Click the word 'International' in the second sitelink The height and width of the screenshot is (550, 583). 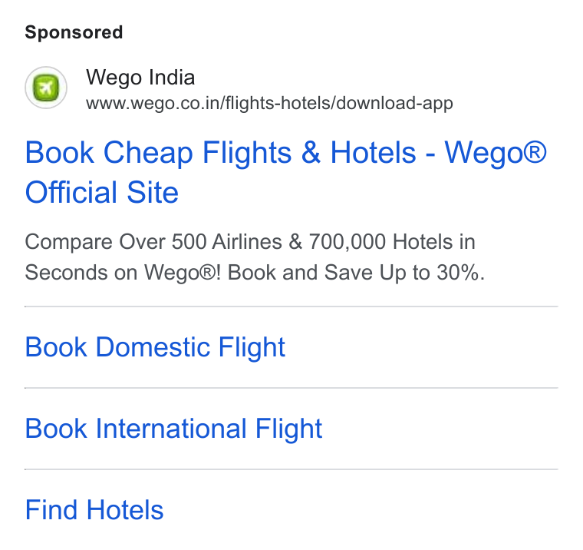(171, 428)
